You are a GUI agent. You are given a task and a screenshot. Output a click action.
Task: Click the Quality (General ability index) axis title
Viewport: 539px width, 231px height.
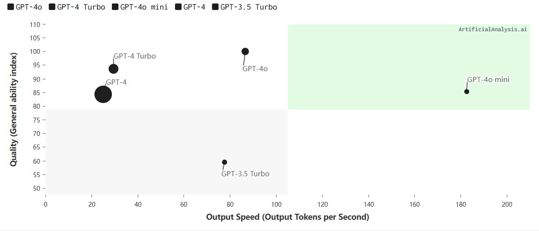pos(14,109)
